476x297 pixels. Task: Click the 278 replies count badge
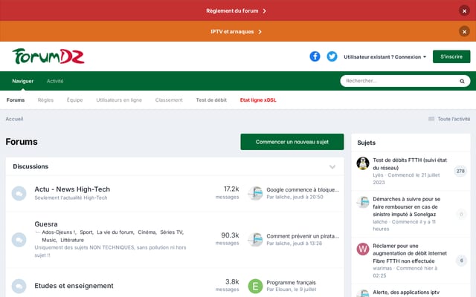(x=460, y=171)
